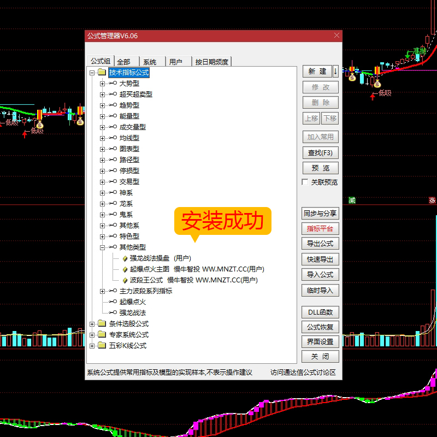This screenshot has width=437, height=437.
Task: Click the 关闭 button
Action: [x=320, y=357]
